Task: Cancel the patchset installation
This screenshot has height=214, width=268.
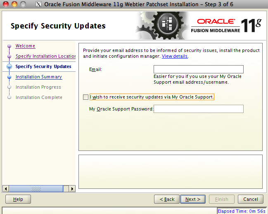Action: pyautogui.click(x=250, y=199)
